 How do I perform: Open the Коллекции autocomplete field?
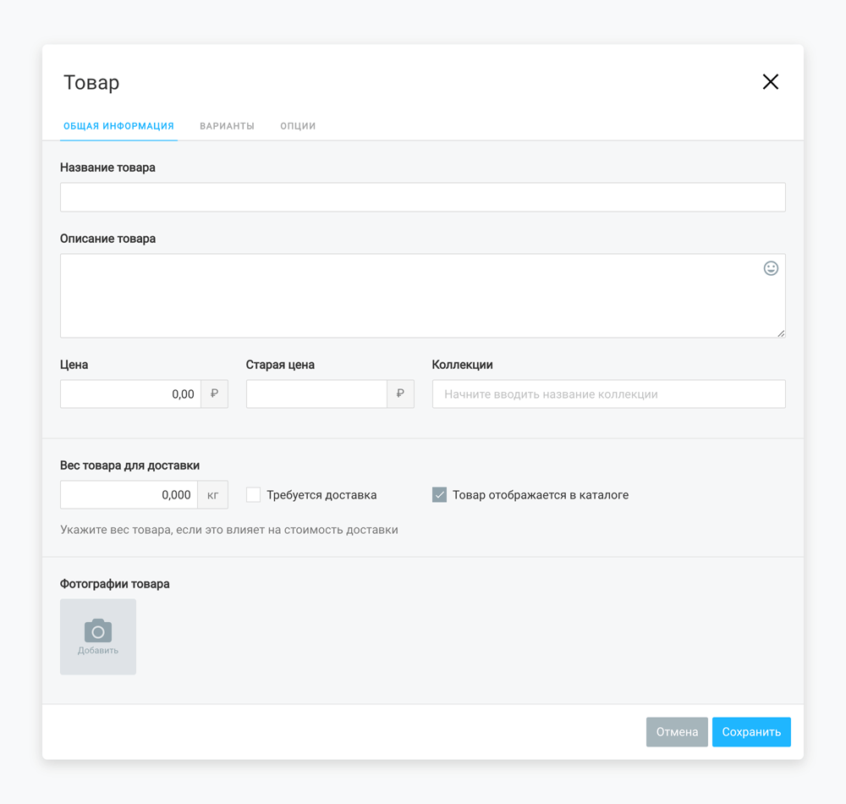tap(608, 394)
